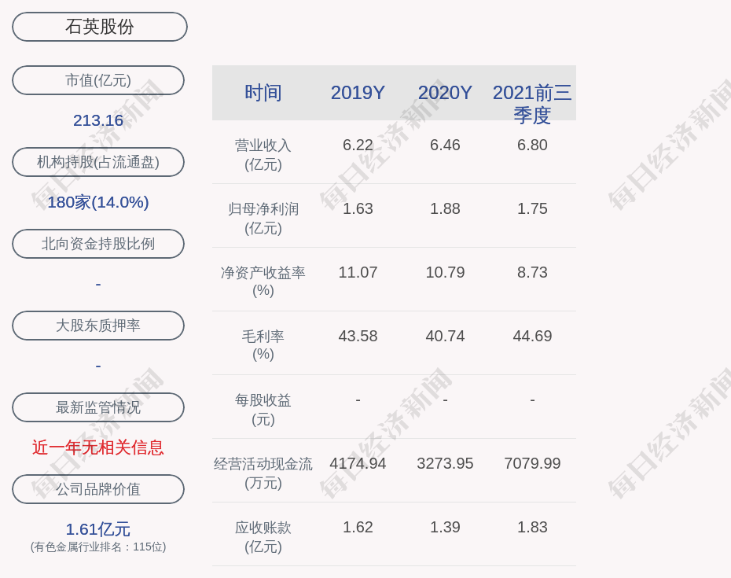Click cash flow value 3273.95

click(445, 463)
